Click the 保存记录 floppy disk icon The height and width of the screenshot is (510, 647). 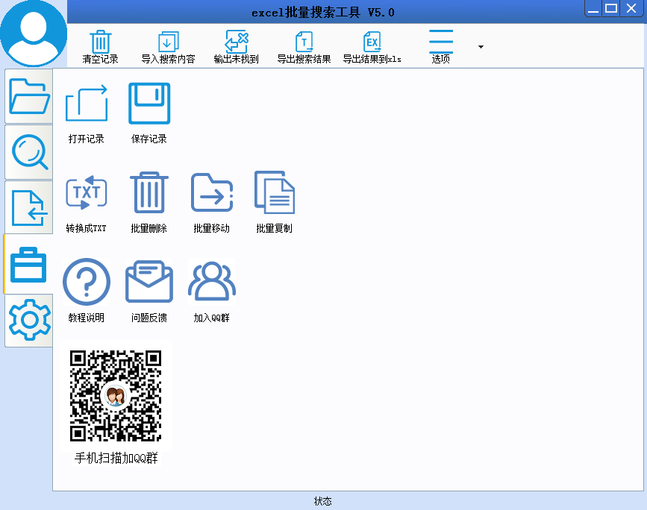pos(149,103)
